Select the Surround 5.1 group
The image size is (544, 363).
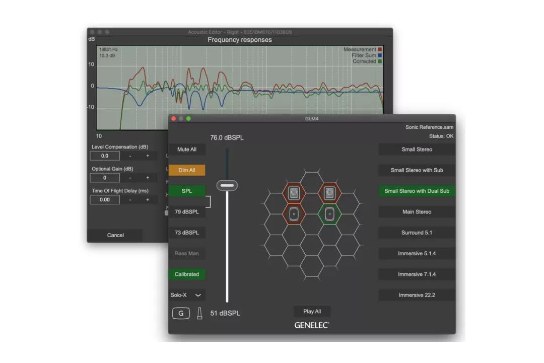pos(417,233)
